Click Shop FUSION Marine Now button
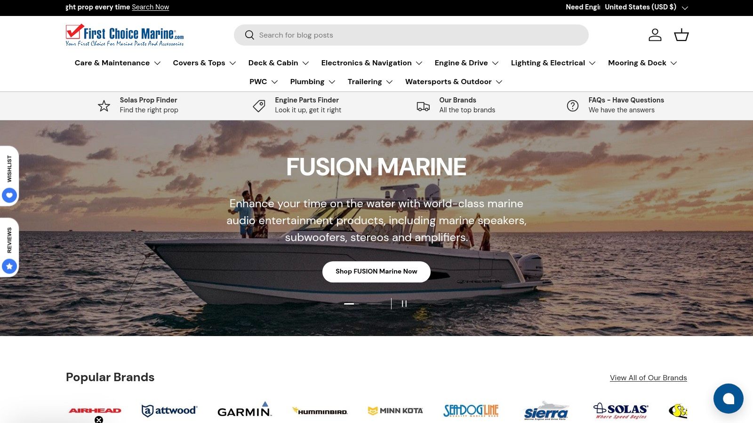 [x=376, y=272]
